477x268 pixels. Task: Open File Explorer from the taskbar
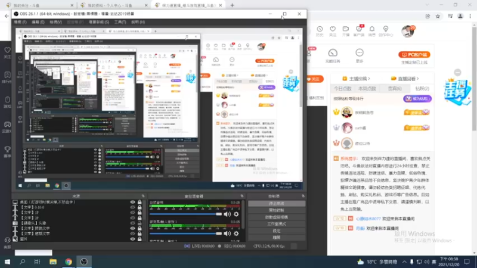(53, 261)
